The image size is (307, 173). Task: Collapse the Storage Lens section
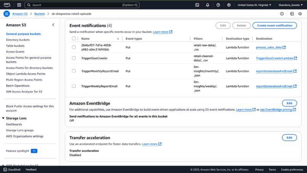3,118
